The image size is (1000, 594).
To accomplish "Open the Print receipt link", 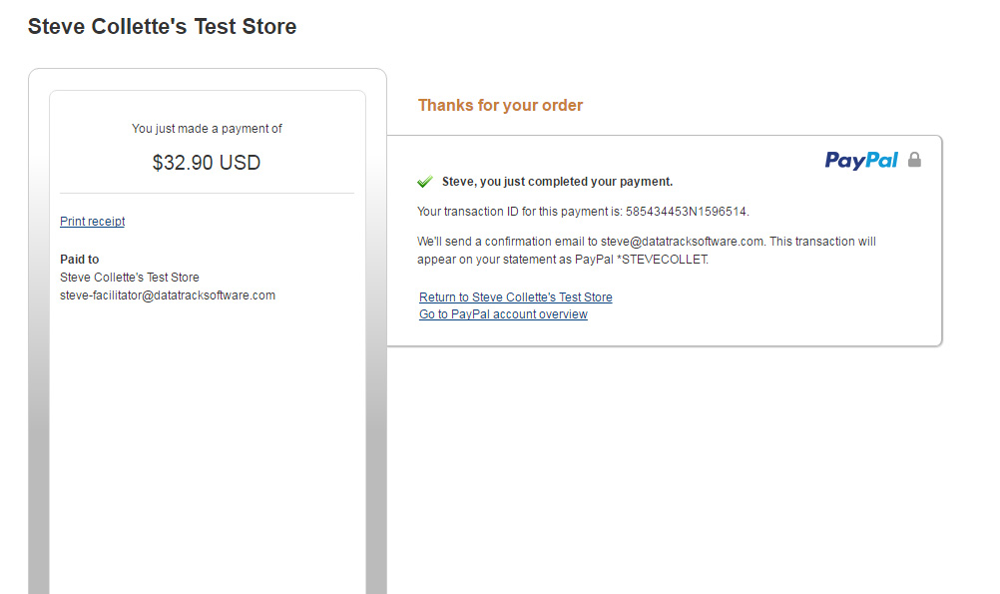I will (x=93, y=222).
